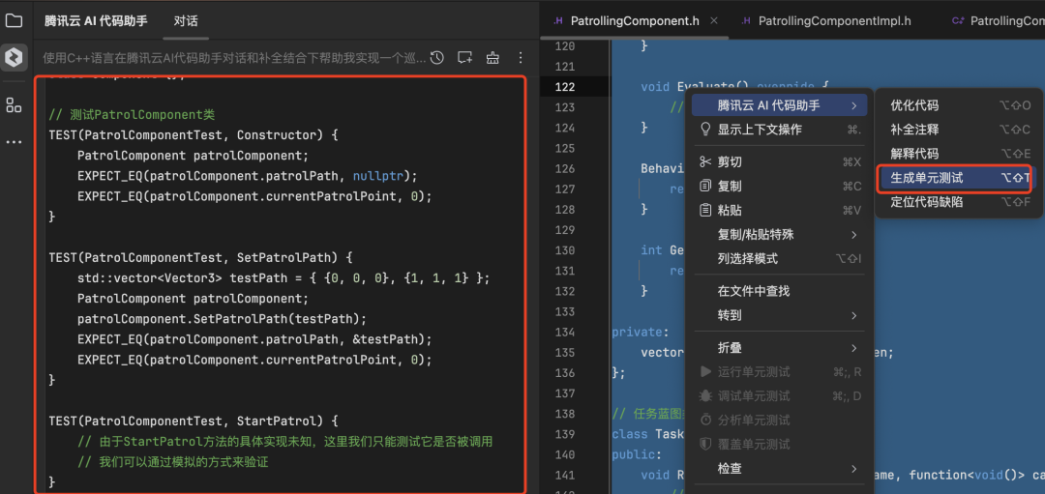
Task: Click the nullptr keyword in chat code
Action: tap(378, 176)
